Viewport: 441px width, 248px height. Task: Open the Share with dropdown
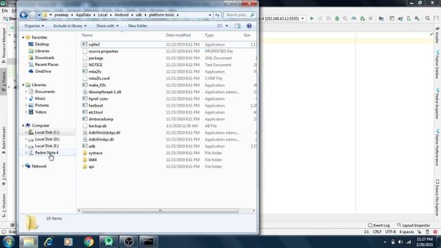point(107,26)
